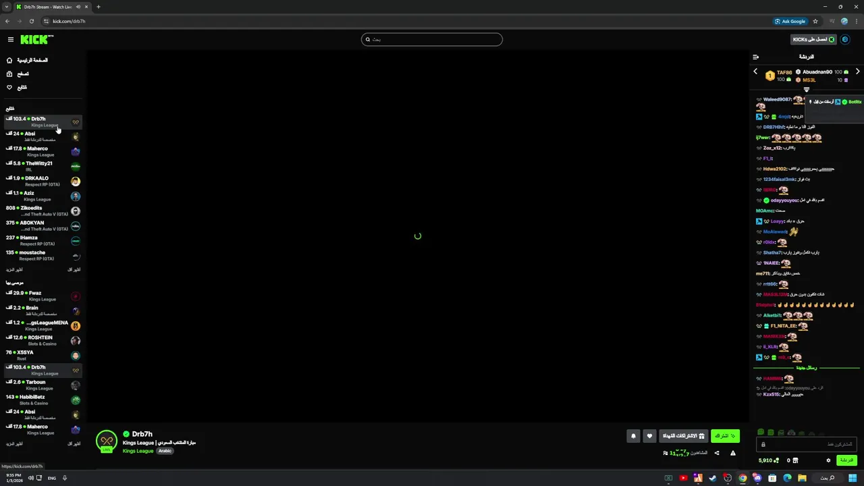The width and height of the screenshot is (864, 486).
Task: Open Steam from the taskbar
Action: pyautogui.click(x=712, y=478)
